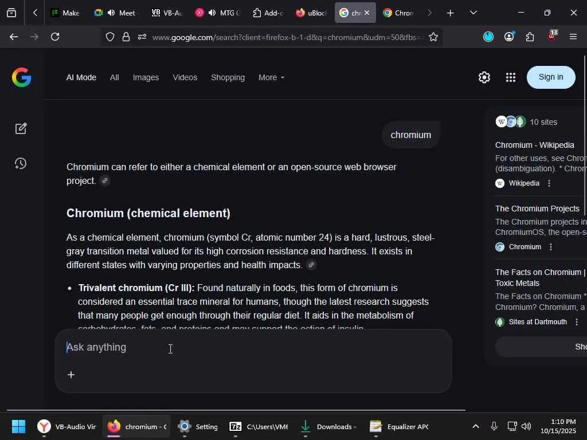The image size is (587, 440).
Task: Bookmark this page with the star
Action: (433, 37)
